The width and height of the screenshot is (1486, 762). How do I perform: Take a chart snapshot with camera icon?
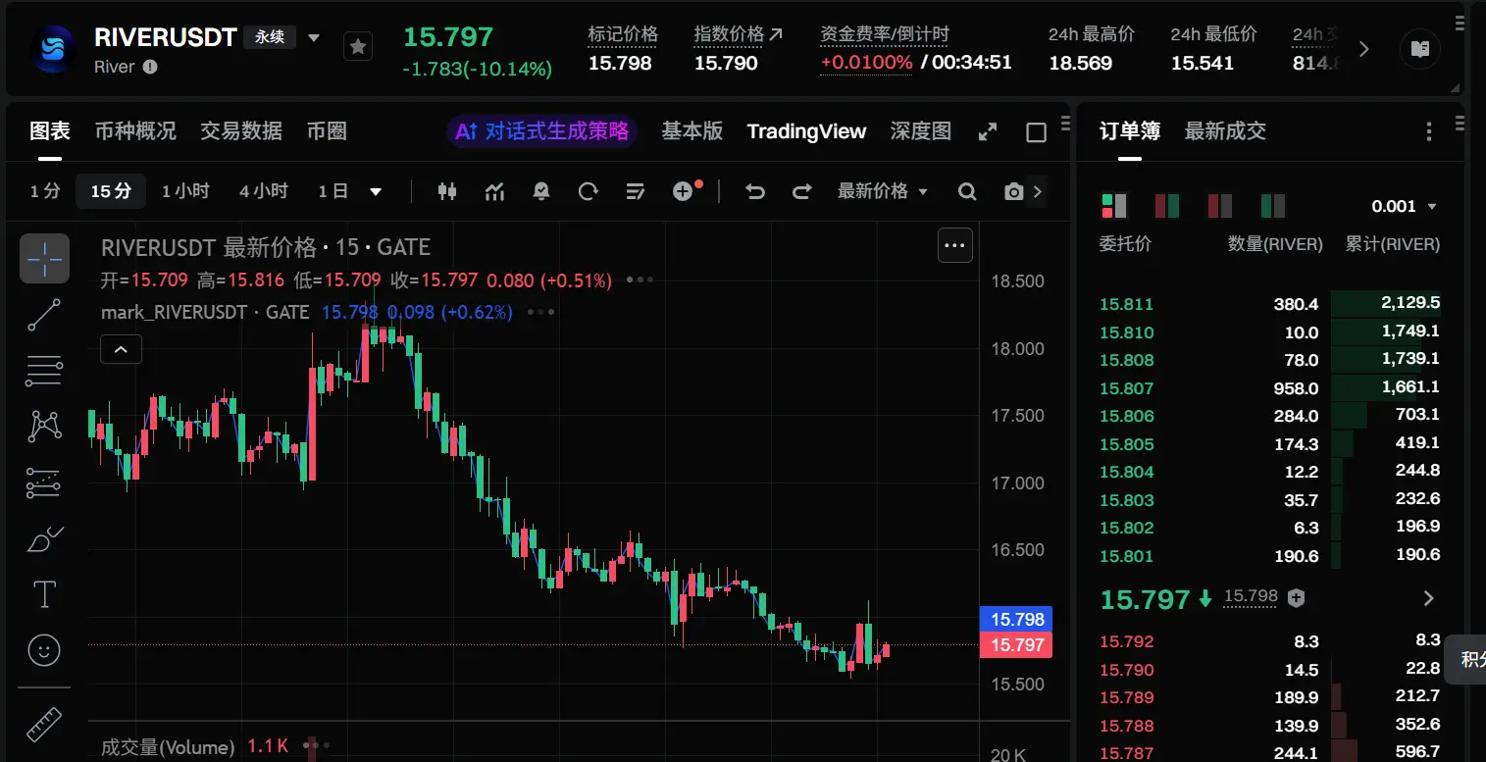(1014, 191)
